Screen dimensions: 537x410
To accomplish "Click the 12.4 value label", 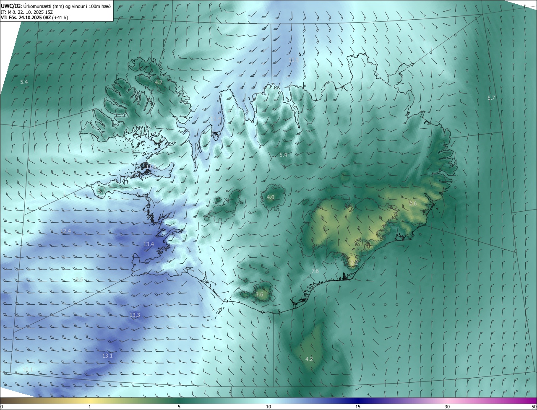I will click(65, 231).
